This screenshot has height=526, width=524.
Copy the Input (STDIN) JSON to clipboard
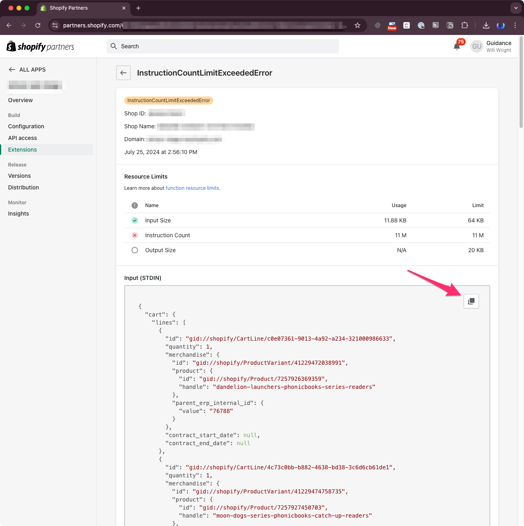(471, 301)
